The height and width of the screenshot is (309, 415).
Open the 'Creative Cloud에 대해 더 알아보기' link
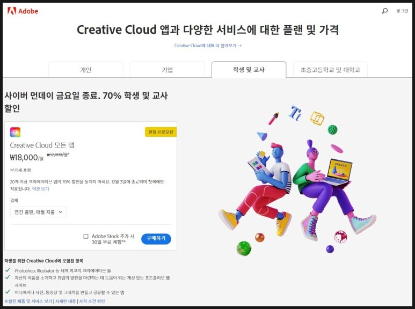tap(208, 46)
